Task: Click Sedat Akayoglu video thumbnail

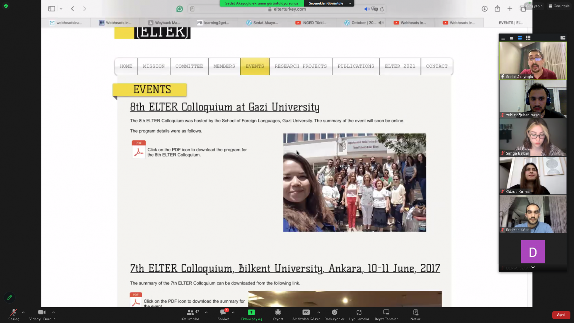Action: point(533,60)
